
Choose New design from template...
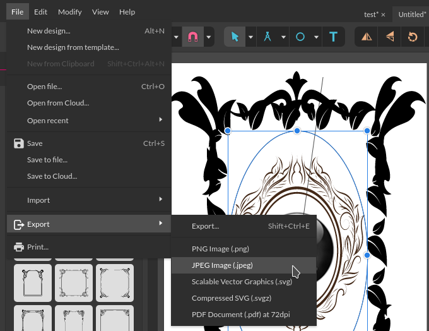(89, 47)
